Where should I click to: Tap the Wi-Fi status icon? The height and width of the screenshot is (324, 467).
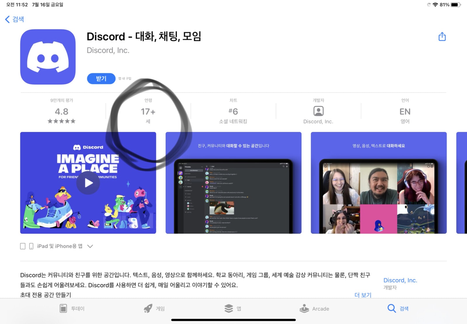tap(435, 5)
